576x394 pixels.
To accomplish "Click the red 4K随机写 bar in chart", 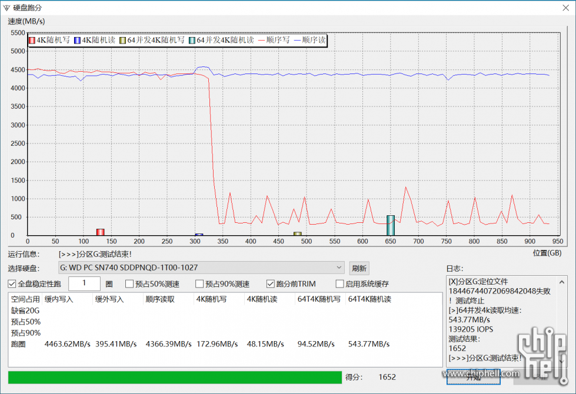I will pos(100,232).
